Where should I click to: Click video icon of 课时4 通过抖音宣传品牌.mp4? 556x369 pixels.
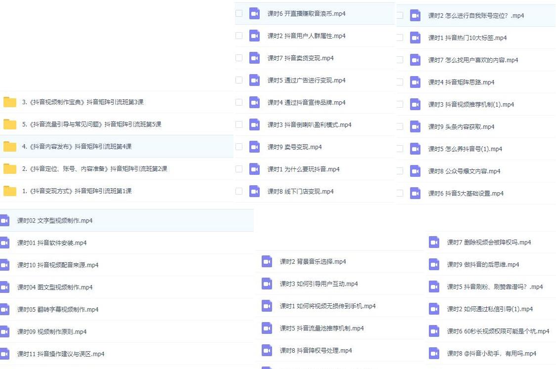pyautogui.click(x=255, y=102)
